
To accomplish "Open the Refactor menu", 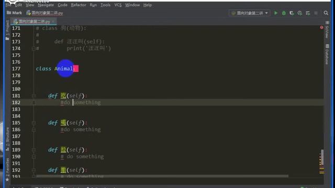I will (79, 5).
